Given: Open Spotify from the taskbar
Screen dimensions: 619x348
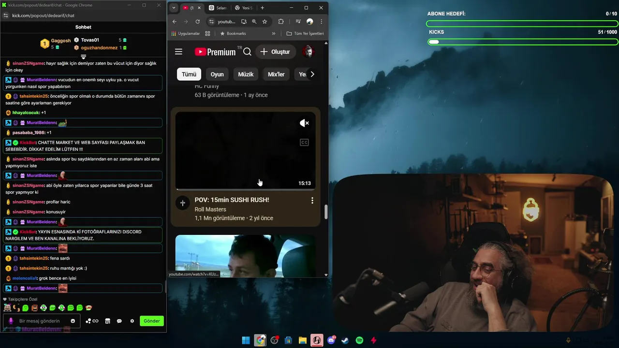Looking at the screenshot, I should [x=359, y=340].
